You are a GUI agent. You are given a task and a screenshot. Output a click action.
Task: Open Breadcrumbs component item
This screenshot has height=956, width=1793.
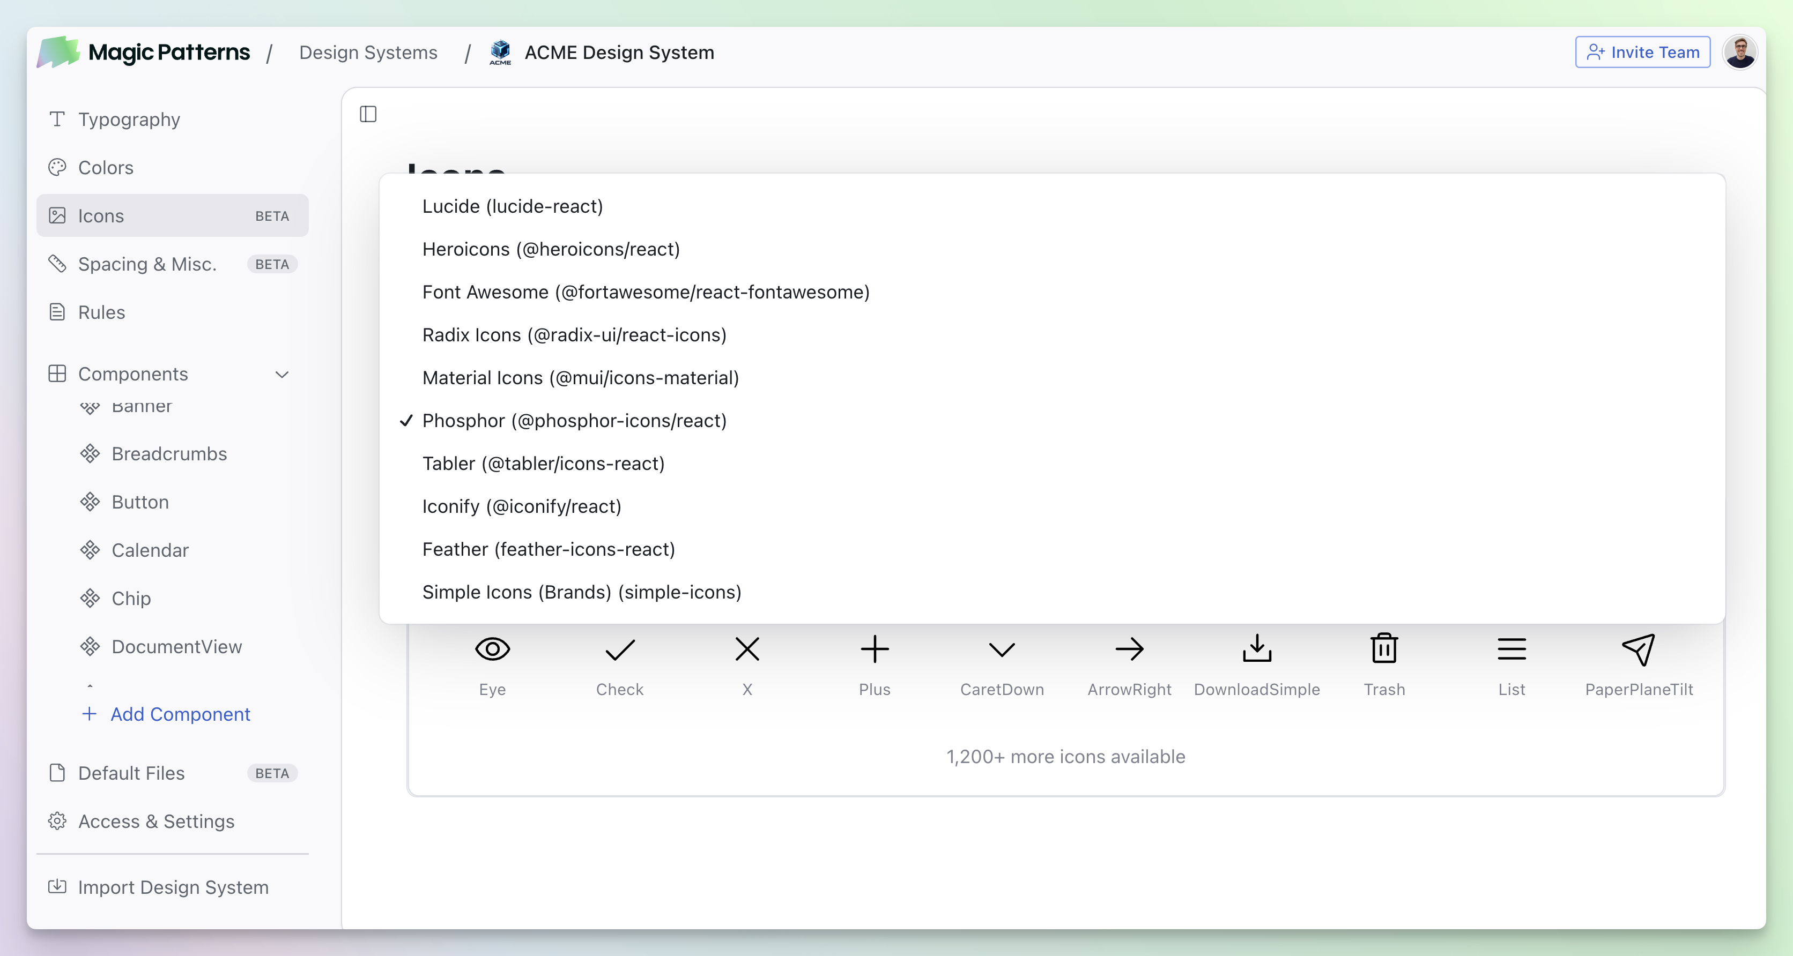(x=169, y=454)
